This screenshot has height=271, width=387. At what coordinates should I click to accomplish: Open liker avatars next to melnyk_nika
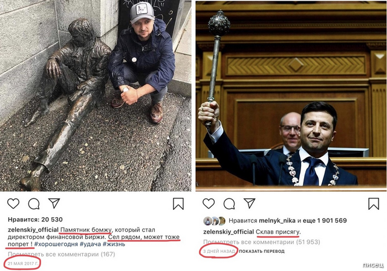click(215, 221)
